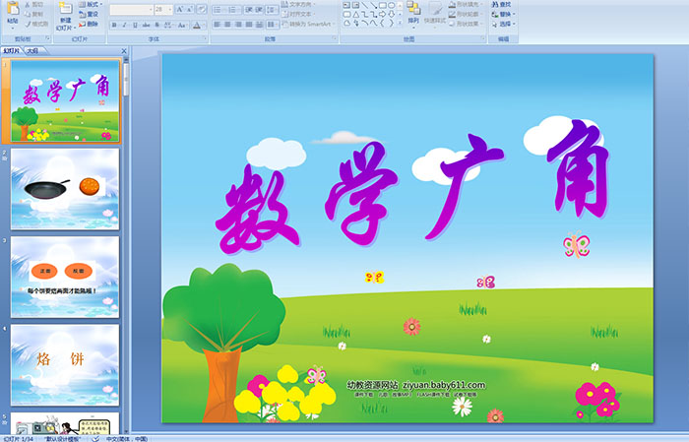
Task: Select the text box shape
Action: [x=346, y=5]
